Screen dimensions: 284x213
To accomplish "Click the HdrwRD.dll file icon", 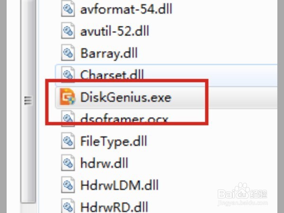I will [68, 206].
